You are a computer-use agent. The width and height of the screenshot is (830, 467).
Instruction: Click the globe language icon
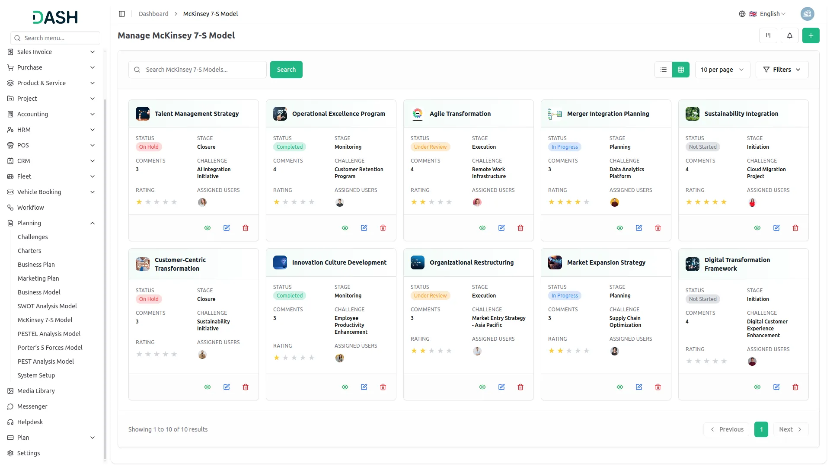coord(742,14)
